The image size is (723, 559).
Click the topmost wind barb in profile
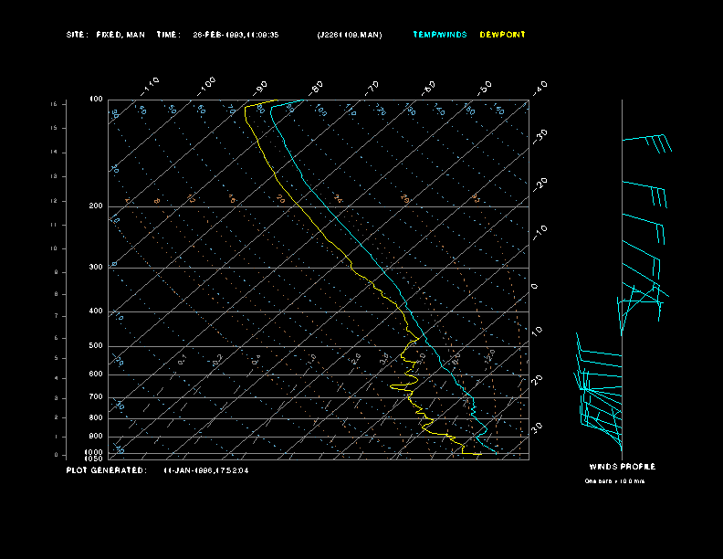pyautogui.click(x=646, y=142)
